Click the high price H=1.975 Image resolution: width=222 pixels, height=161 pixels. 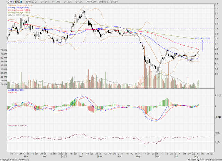56,2
